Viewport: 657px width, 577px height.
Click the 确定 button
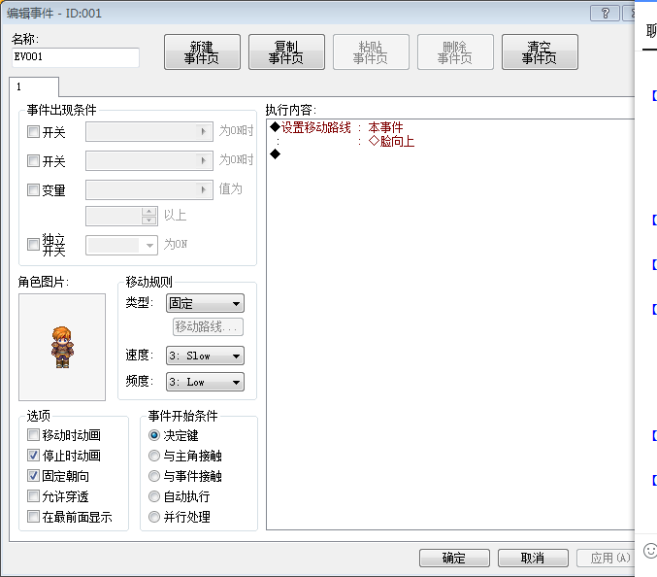coord(454,559)
